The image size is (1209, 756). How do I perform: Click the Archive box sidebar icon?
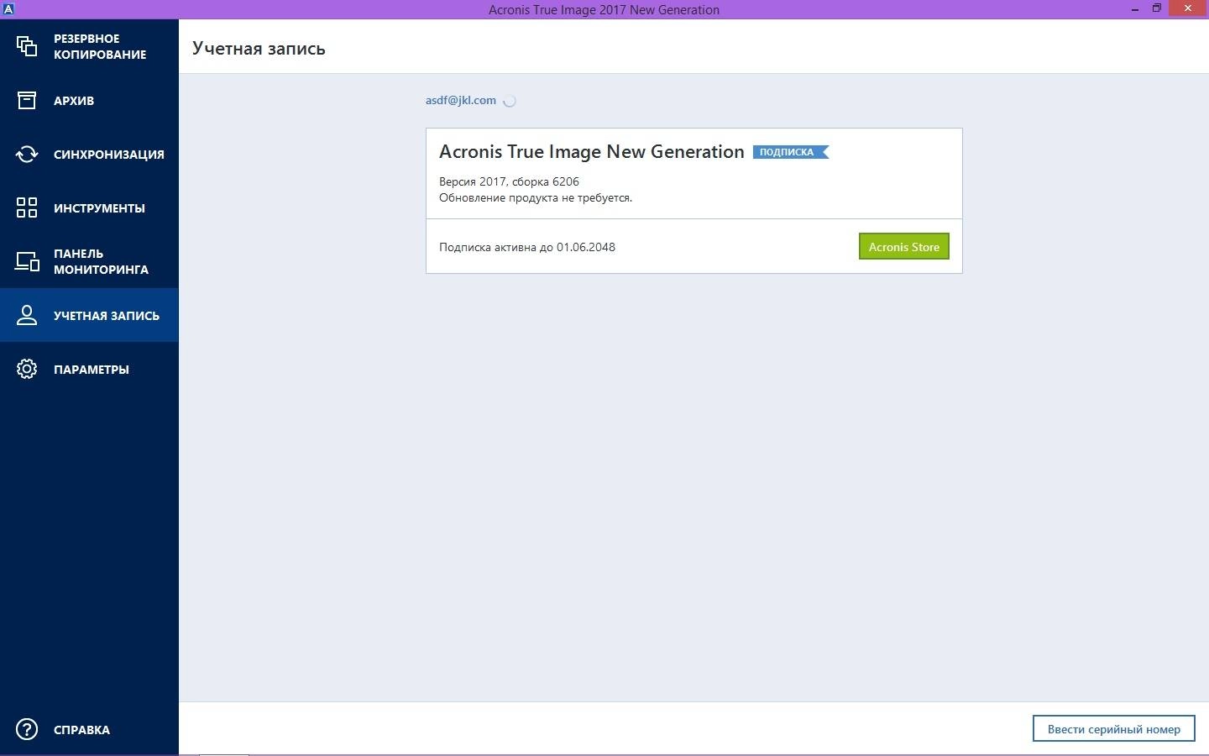coord(27,101)
